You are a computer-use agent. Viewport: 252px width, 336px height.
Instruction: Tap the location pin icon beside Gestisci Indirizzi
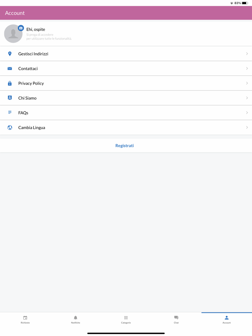9,54
